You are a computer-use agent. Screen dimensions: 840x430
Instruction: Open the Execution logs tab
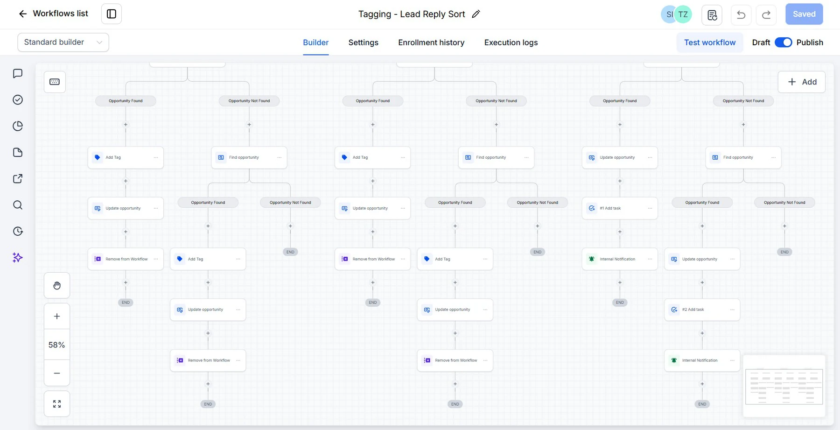tap(511, 42)
